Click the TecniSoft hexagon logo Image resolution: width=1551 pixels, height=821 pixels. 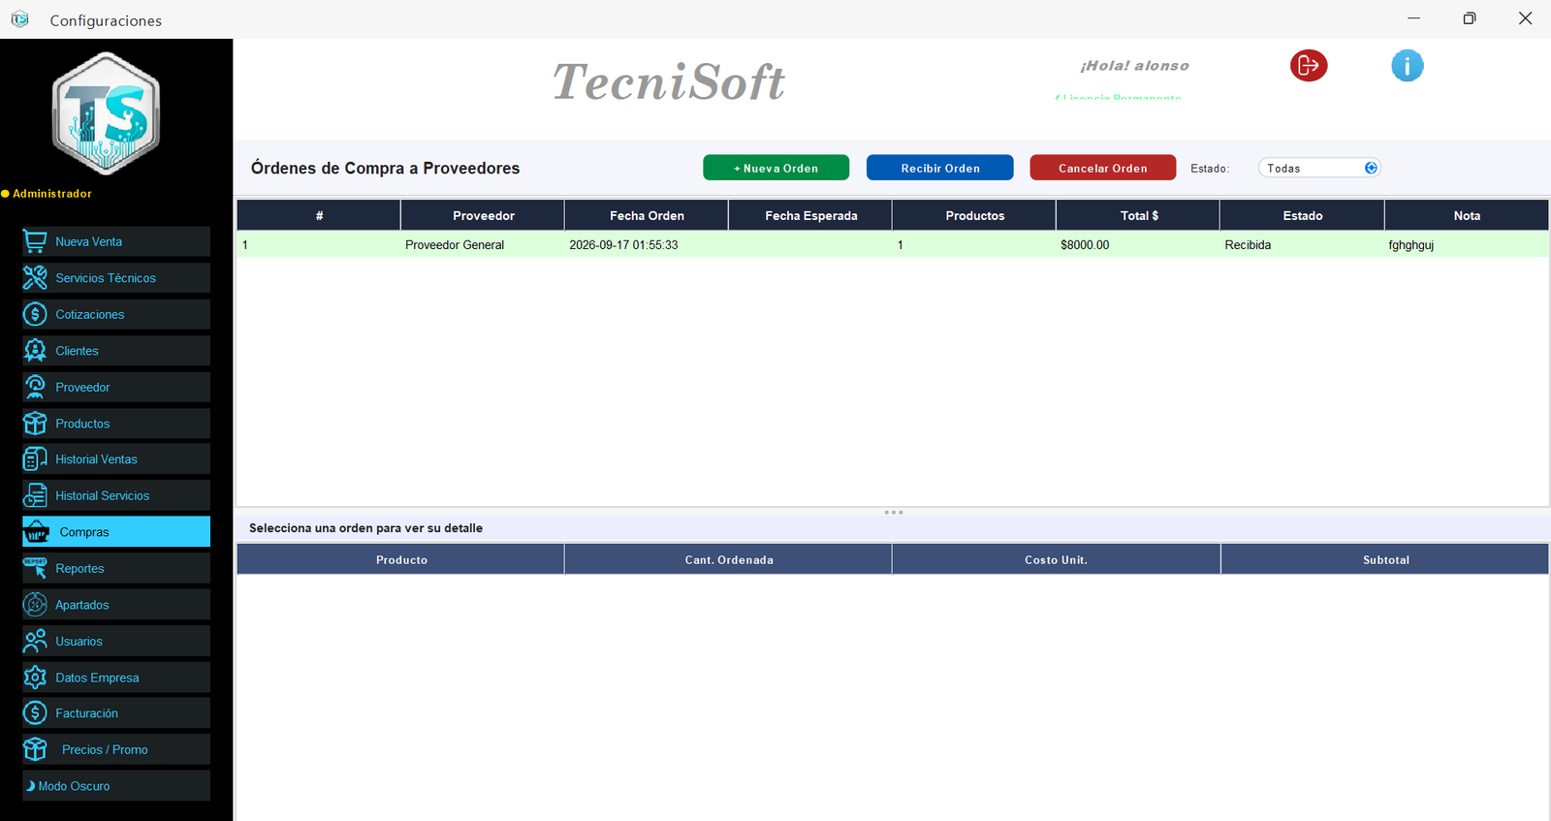point(106,114)
